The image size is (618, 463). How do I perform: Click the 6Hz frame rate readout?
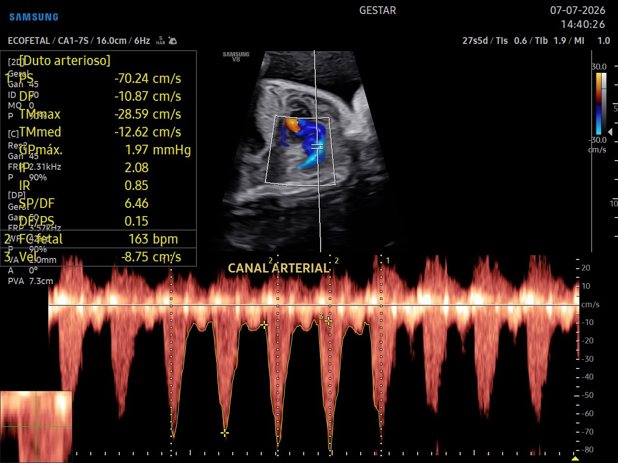pyautogui.click(x=142, y=41)
